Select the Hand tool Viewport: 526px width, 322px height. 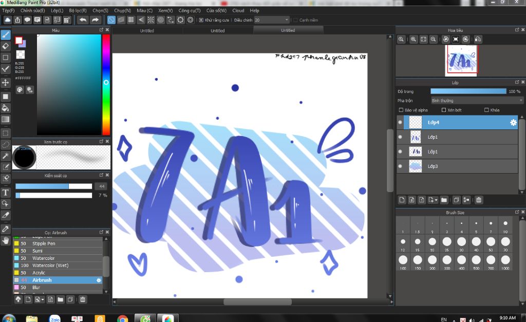tap(5, 240)
